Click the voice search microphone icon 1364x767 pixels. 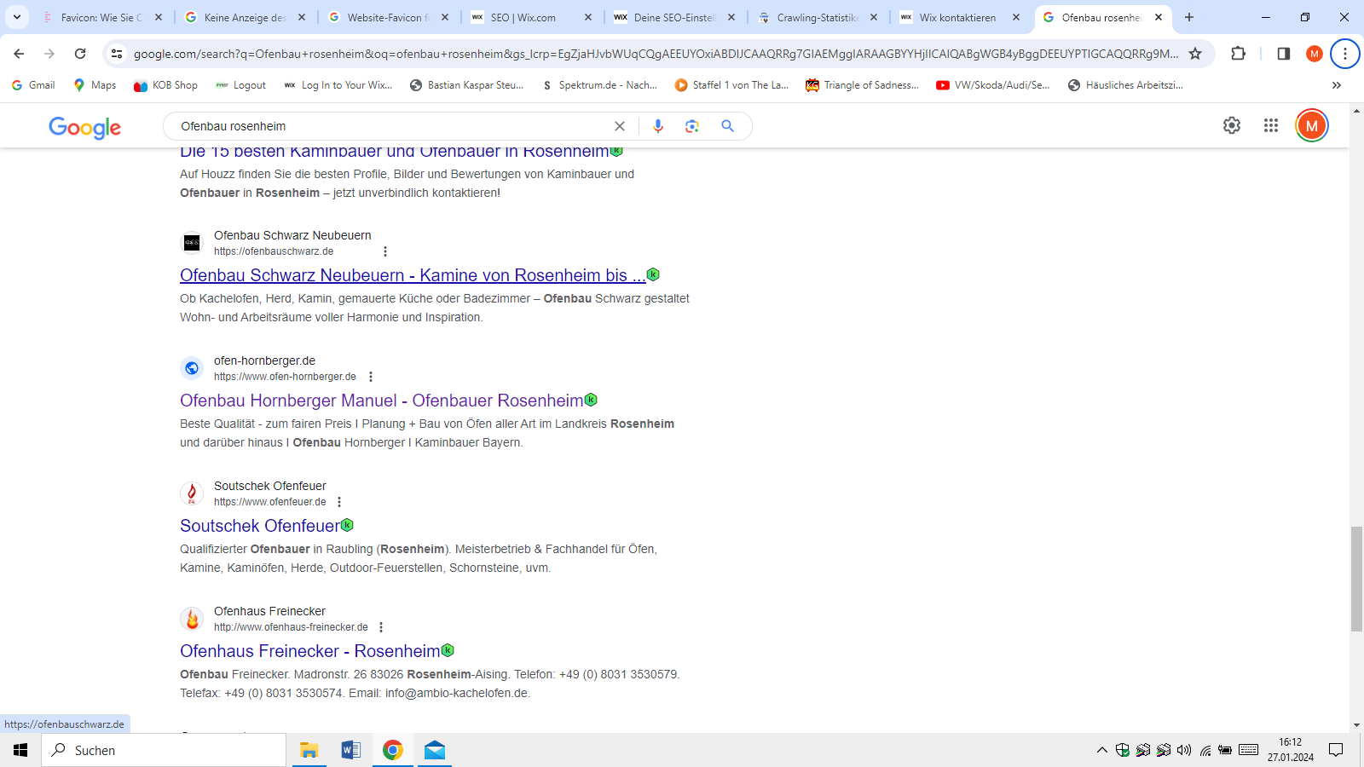click(x=657, y=126)
